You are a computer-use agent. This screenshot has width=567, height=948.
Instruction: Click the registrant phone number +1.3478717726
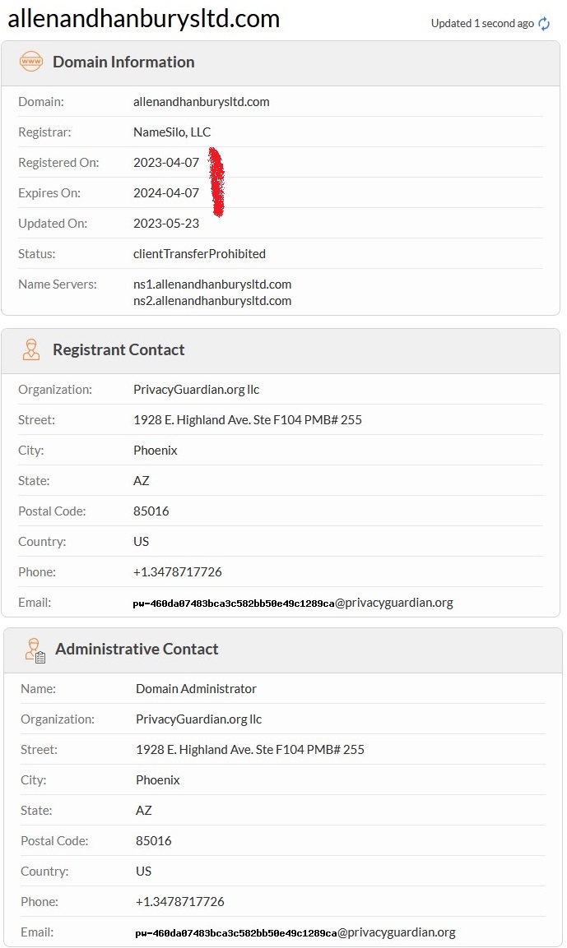177,572
